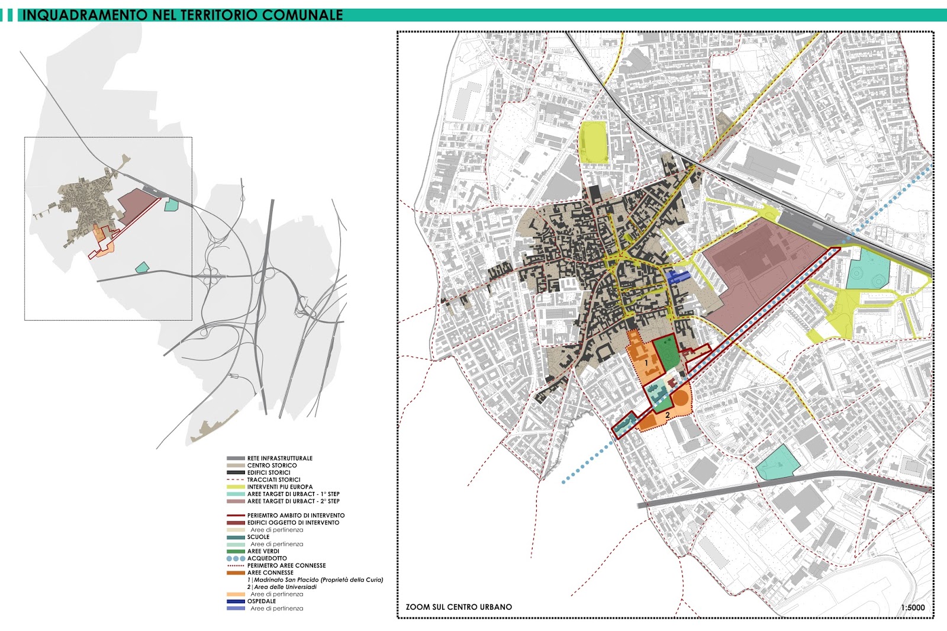The width and height of the screenshot is (947, 631).
Task: Click "AREE TARGET DI URBACT - 1° STEP" label
Action: (x=294, y=494)
